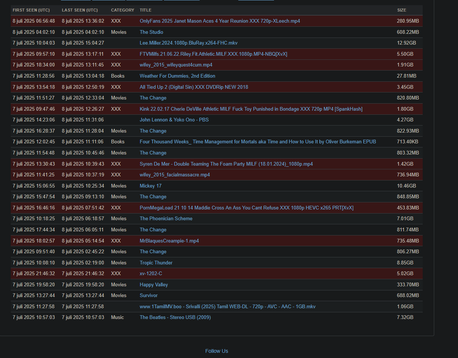Select the 12.92GB size cell
Viewport: 458px width, 358px height.
tap(406, 43)
